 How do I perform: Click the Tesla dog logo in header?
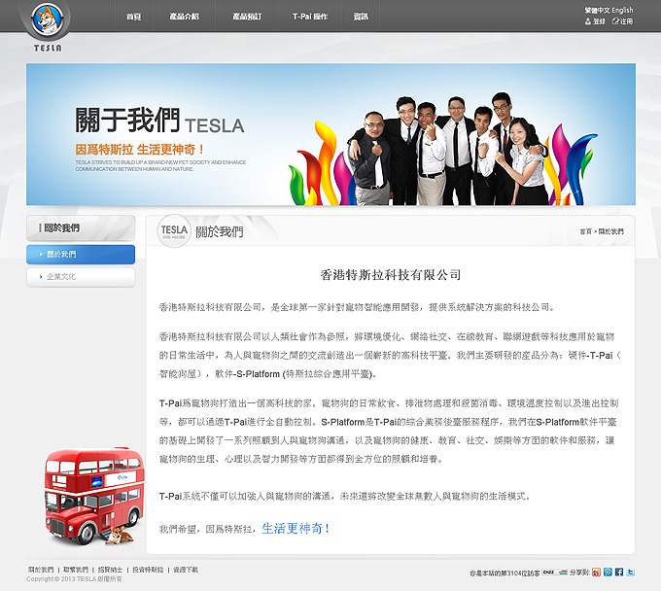[x=48, y=19]
